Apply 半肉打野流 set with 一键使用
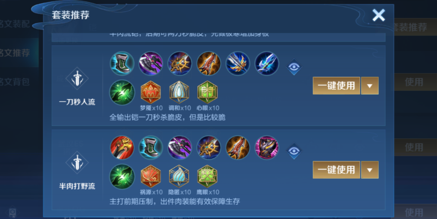The height and width of the screenshot is (219, 437). tap(337, 169)
